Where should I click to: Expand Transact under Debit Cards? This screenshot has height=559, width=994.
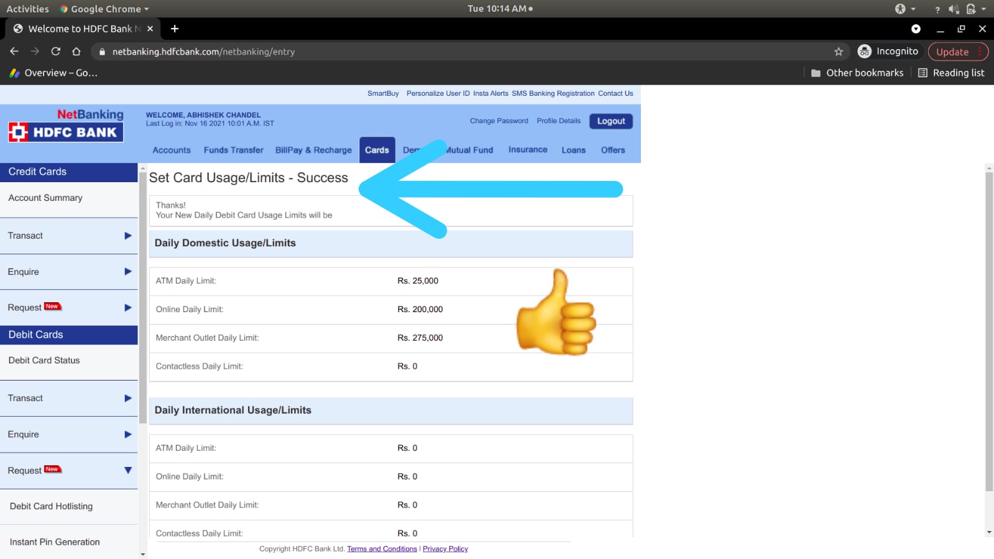tap(68, 398)
